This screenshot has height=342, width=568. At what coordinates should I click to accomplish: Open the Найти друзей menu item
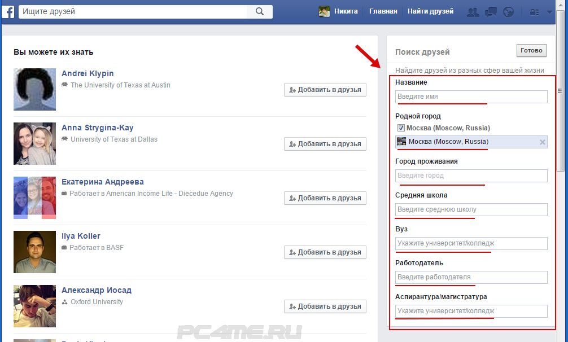click(430, 11)
